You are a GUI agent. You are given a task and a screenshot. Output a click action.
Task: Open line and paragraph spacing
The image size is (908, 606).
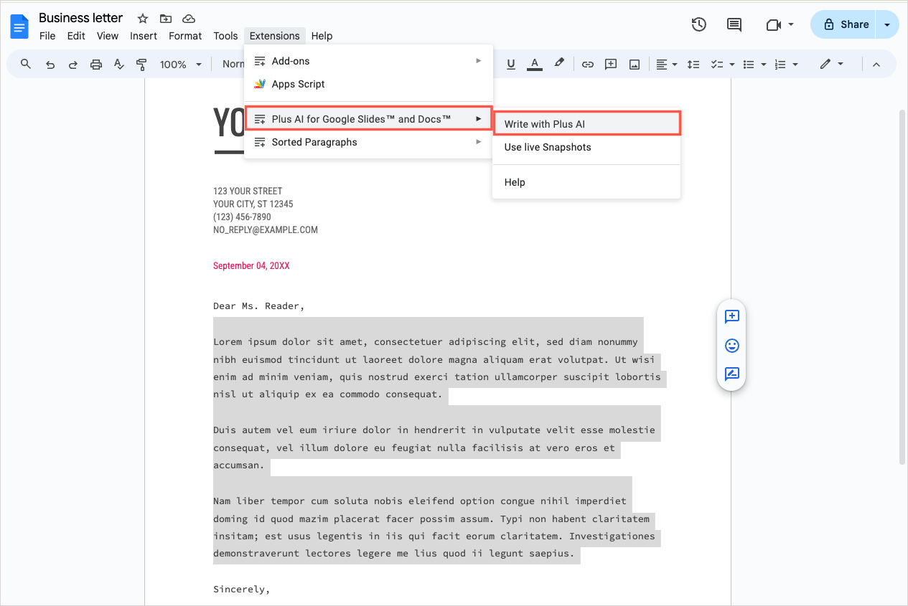[693, 65]
